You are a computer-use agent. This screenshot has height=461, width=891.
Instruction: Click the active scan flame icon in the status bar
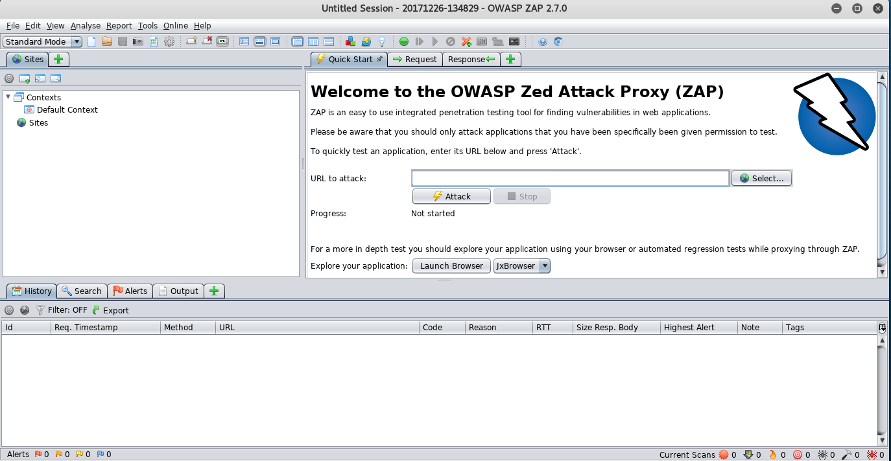coord(774,455)
